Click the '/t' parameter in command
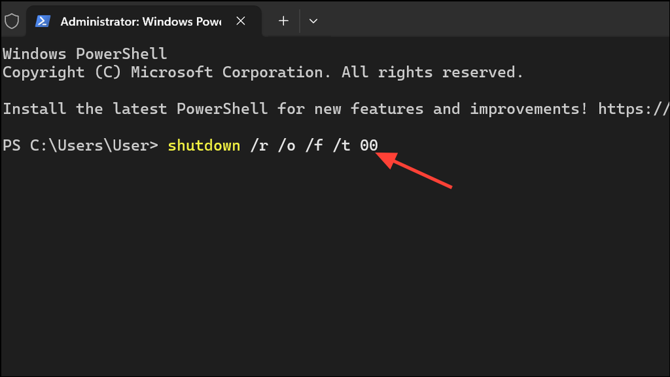The image size is (670, 377). 342,145
